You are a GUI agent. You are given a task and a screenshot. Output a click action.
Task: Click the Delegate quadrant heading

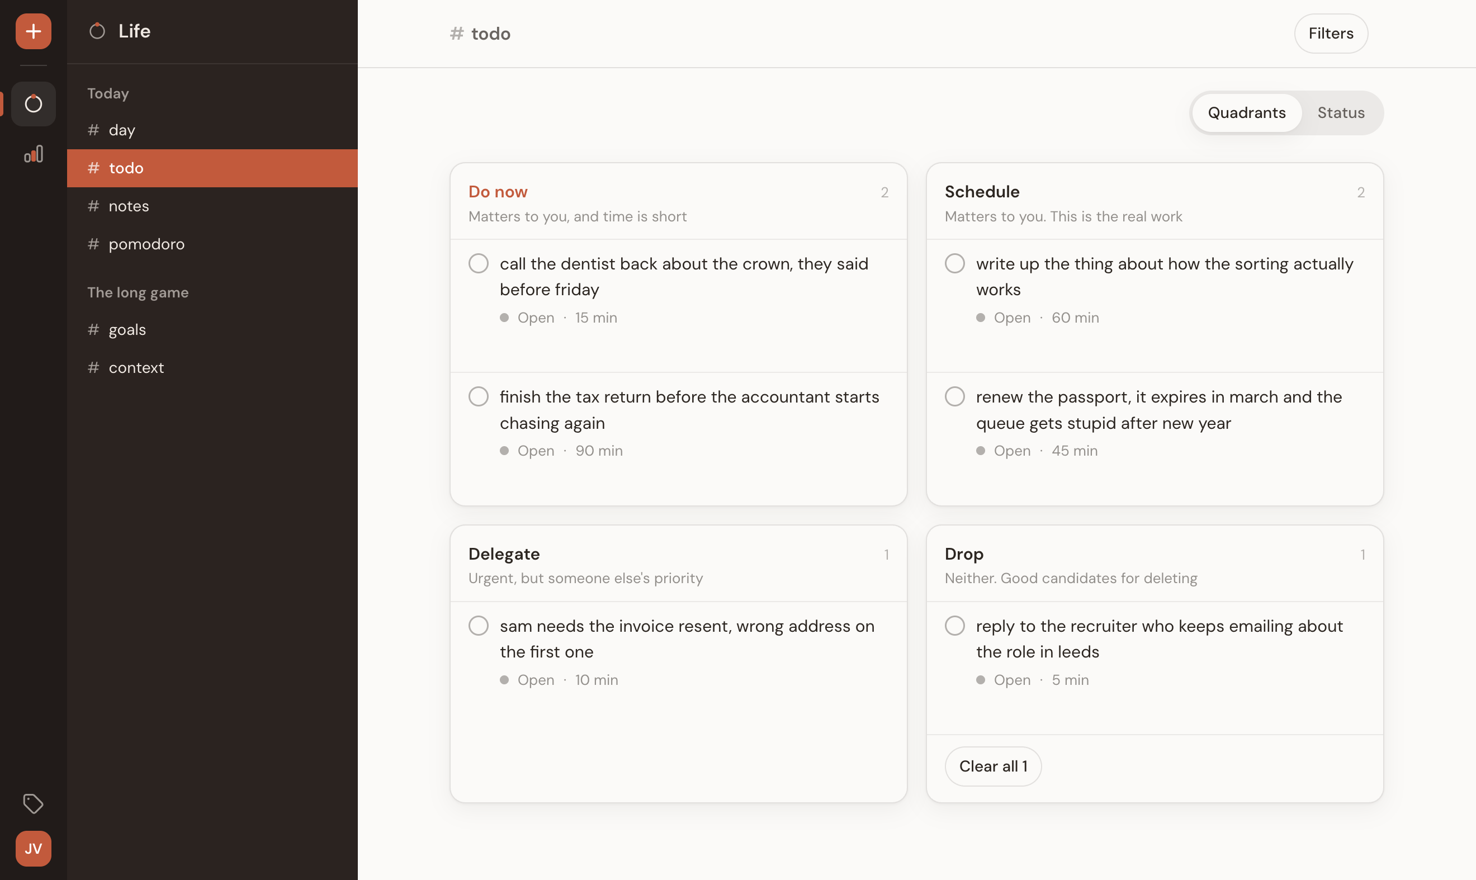pyautogui.click(x=504, y=553)
